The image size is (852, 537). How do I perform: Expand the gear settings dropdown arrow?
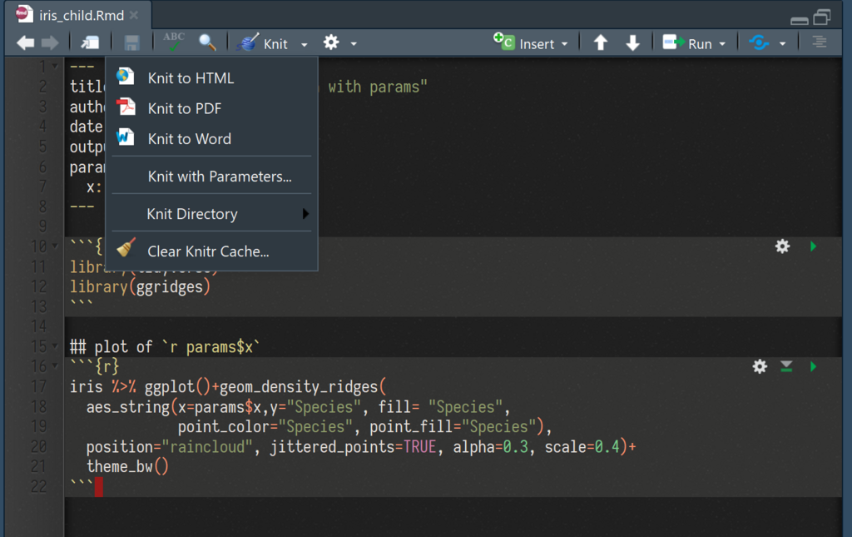[x=354, y=44]
